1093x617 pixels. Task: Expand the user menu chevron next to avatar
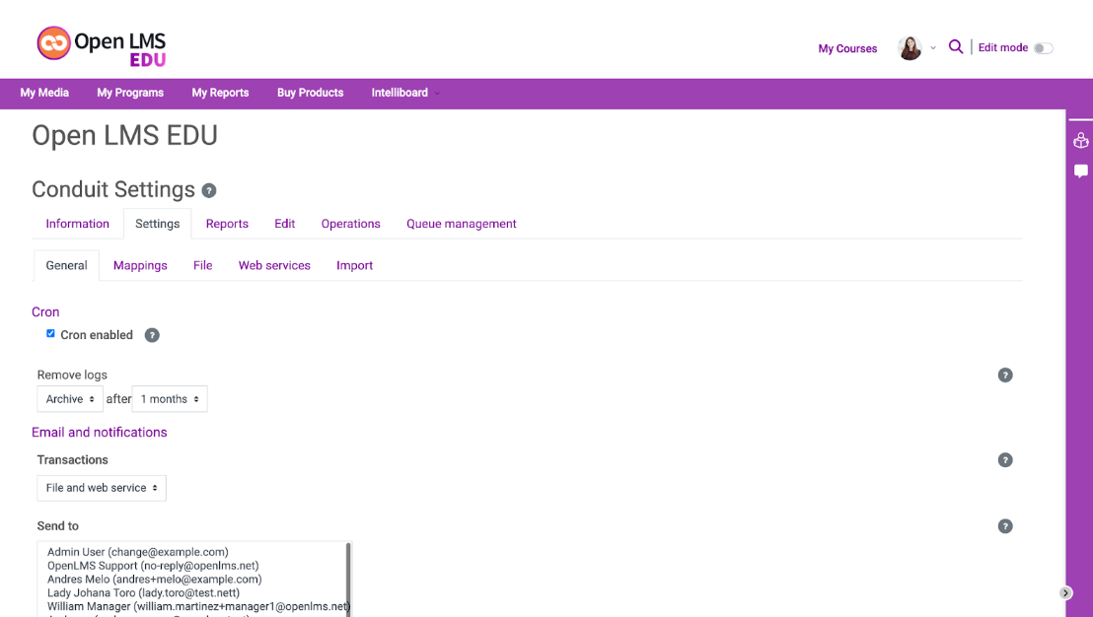click(933, 48)
